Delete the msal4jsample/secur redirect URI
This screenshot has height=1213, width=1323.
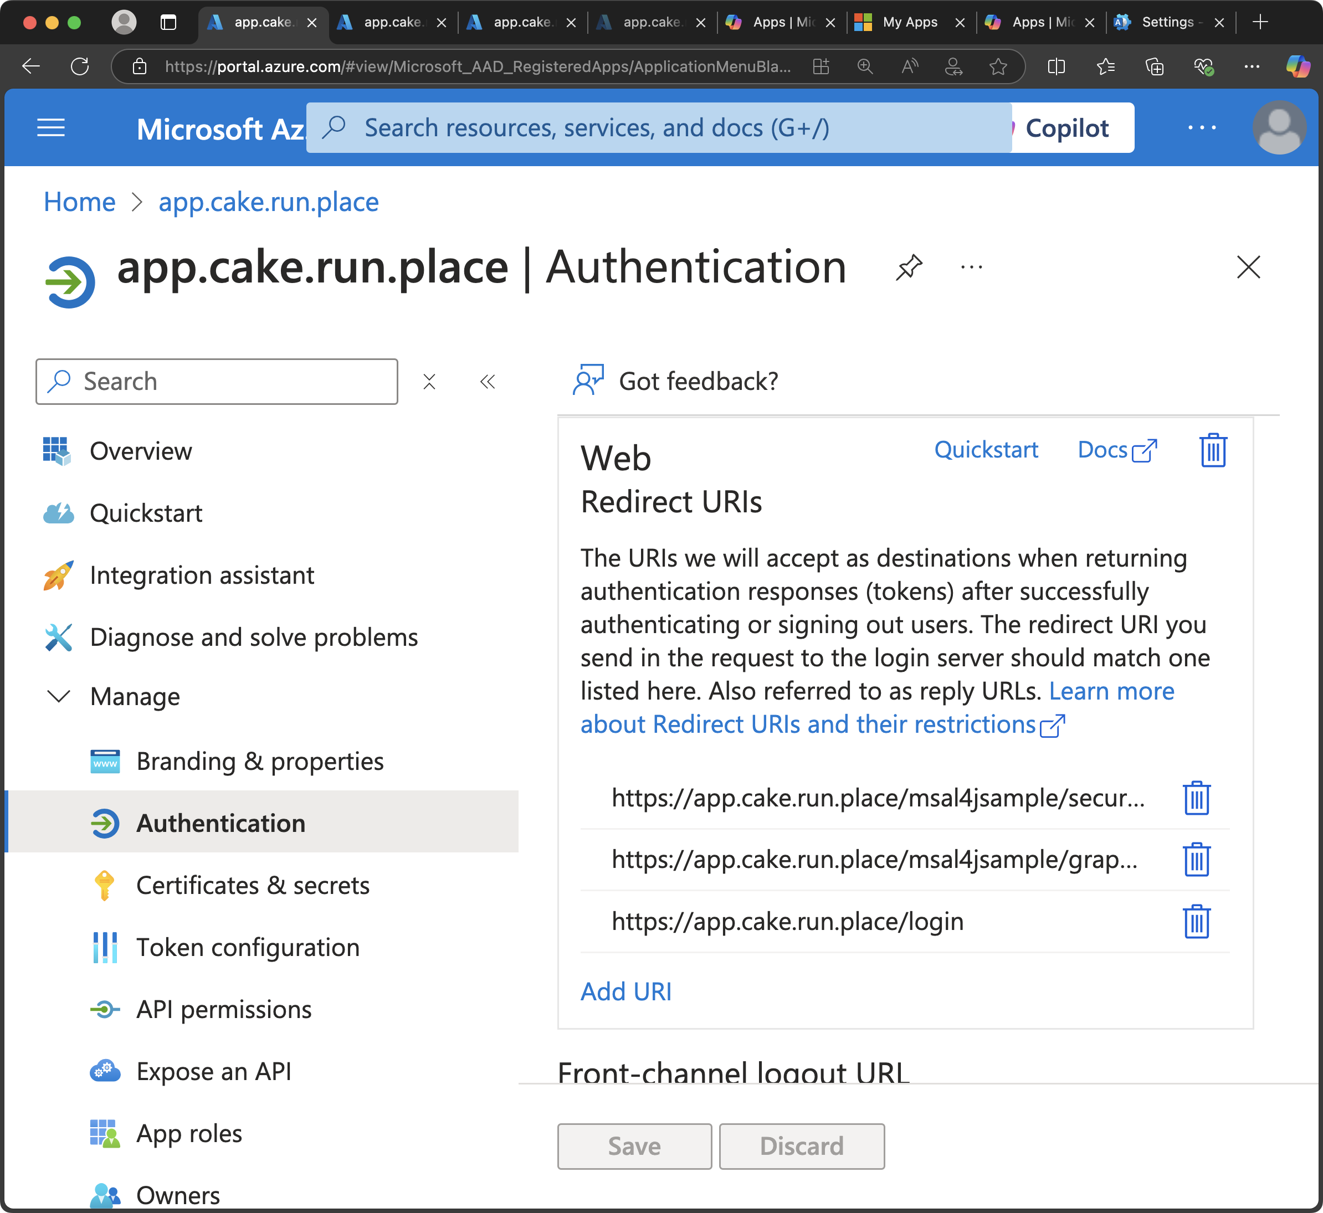[1196, 798]
